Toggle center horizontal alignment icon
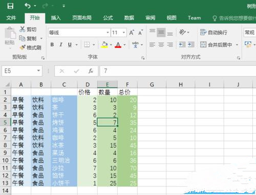Screen dimensions: 256x195 coord(161,44)
